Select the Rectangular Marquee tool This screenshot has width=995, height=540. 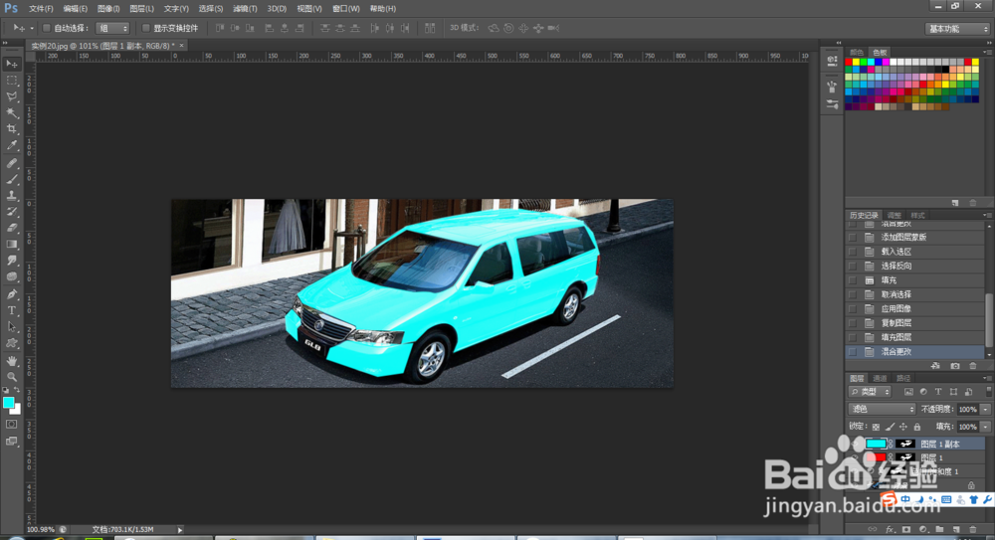tap(13, 80)
